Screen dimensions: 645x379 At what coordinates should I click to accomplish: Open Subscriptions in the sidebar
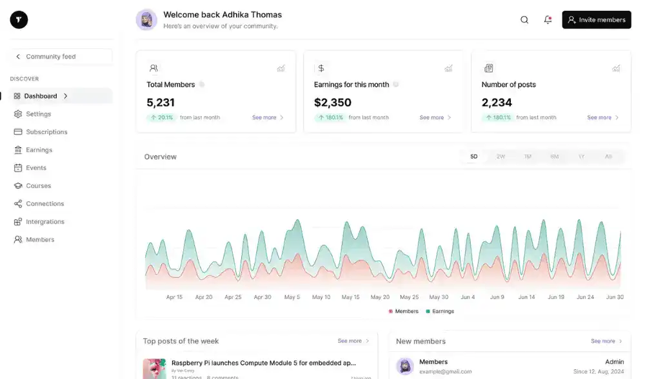pos(46,132)
